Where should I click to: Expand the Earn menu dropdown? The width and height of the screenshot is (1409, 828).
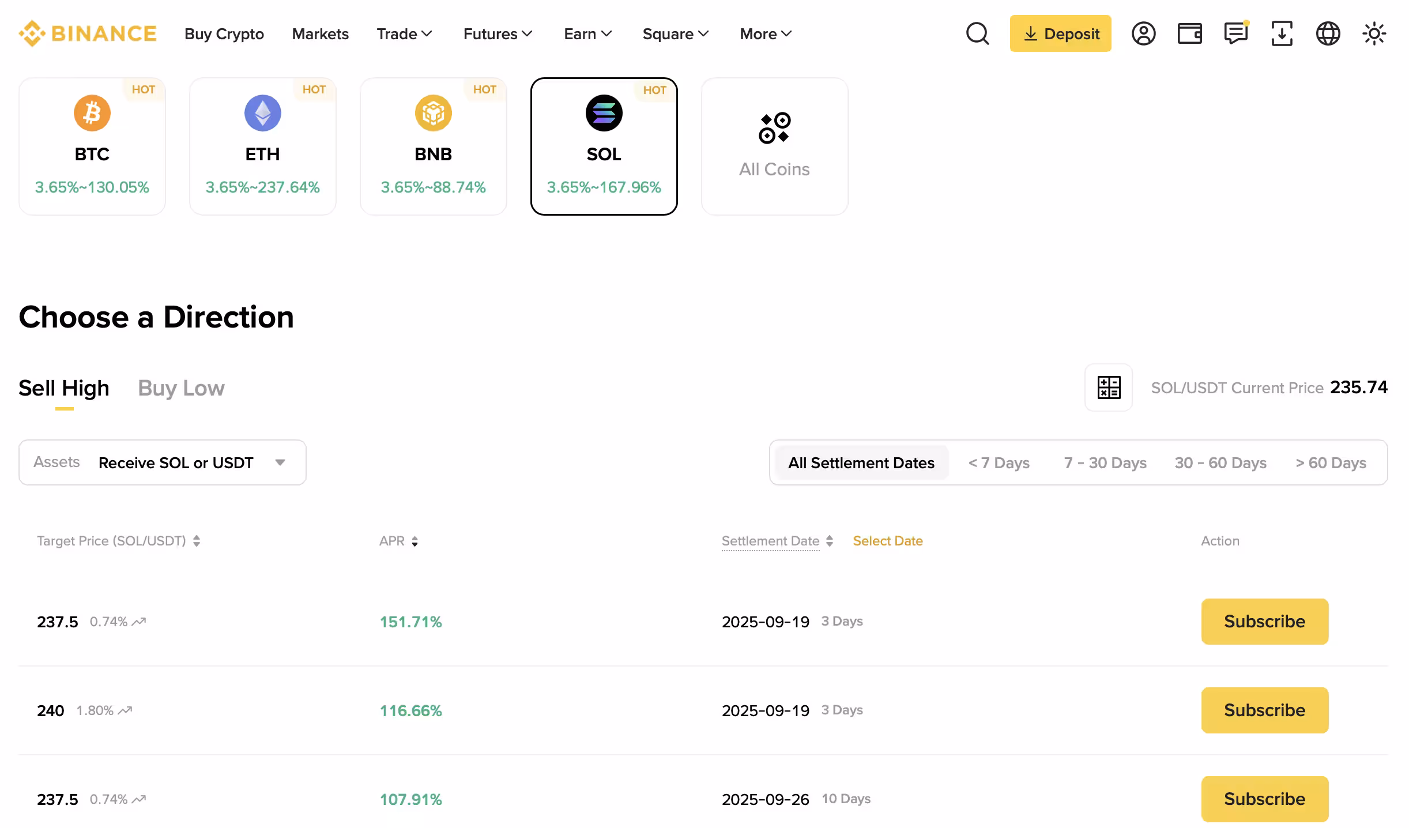(587, 34)
